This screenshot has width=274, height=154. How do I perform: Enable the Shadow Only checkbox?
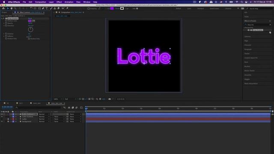click(x=29, y=38)
